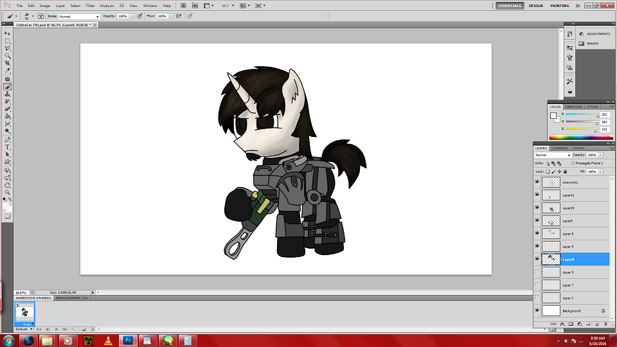
Task: Open the Masks panel
Action: tap(589, 43)
